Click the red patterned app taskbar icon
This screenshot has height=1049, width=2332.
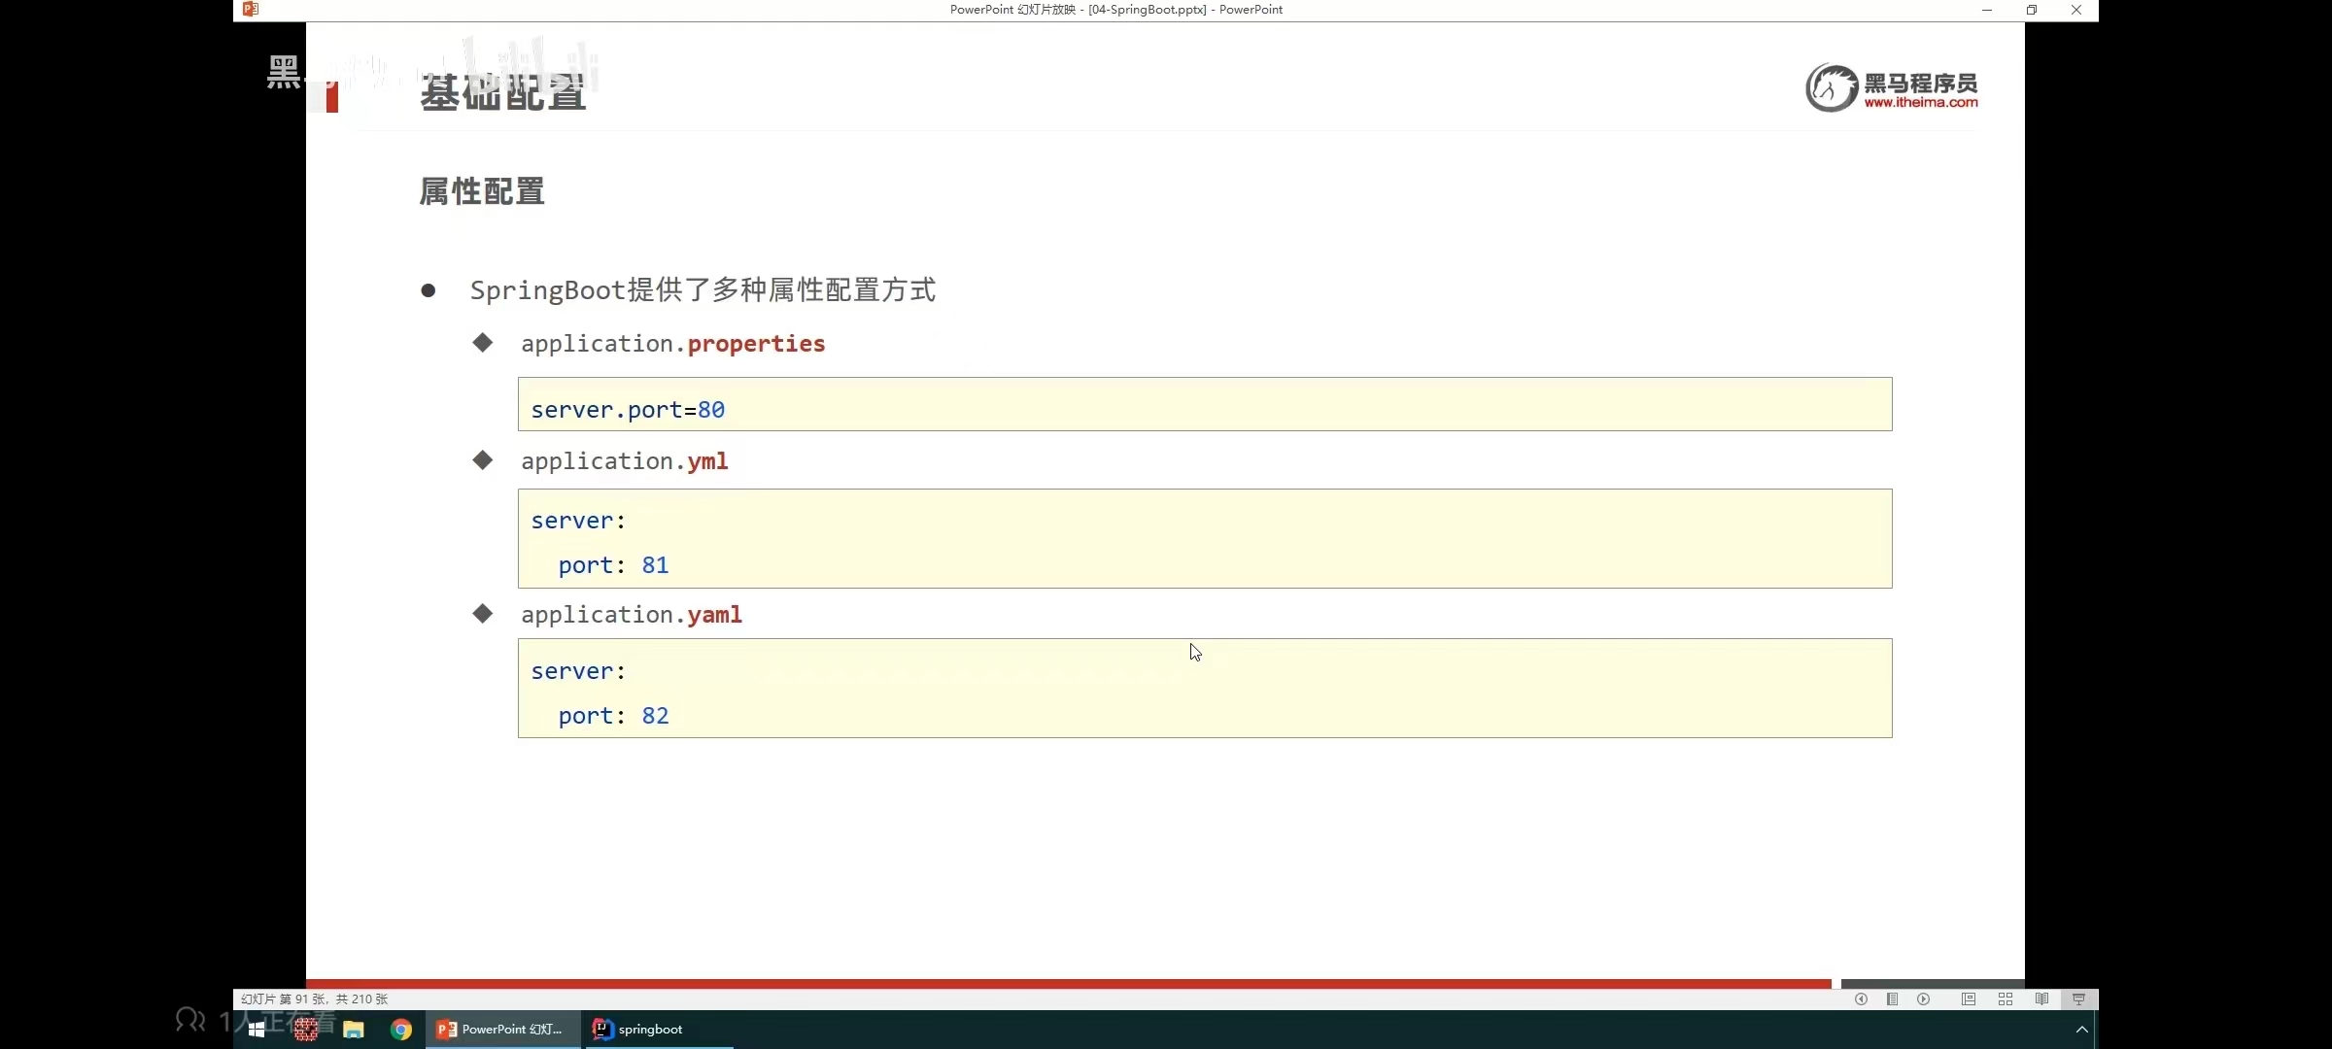click(306, 1030)
